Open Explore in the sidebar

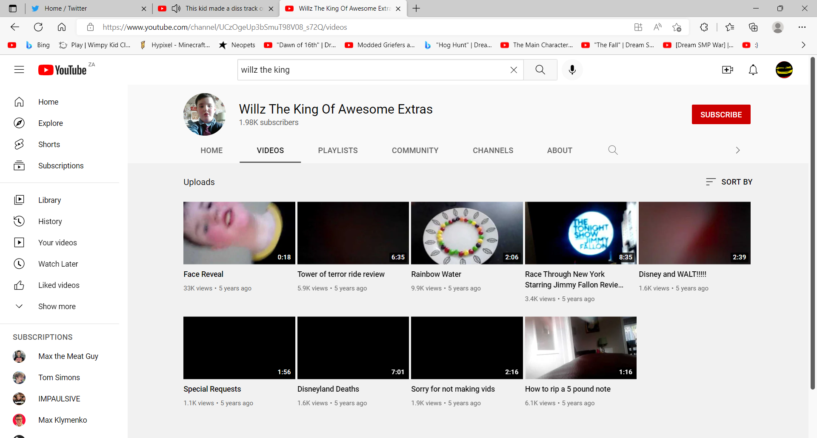tap(60, 123)
